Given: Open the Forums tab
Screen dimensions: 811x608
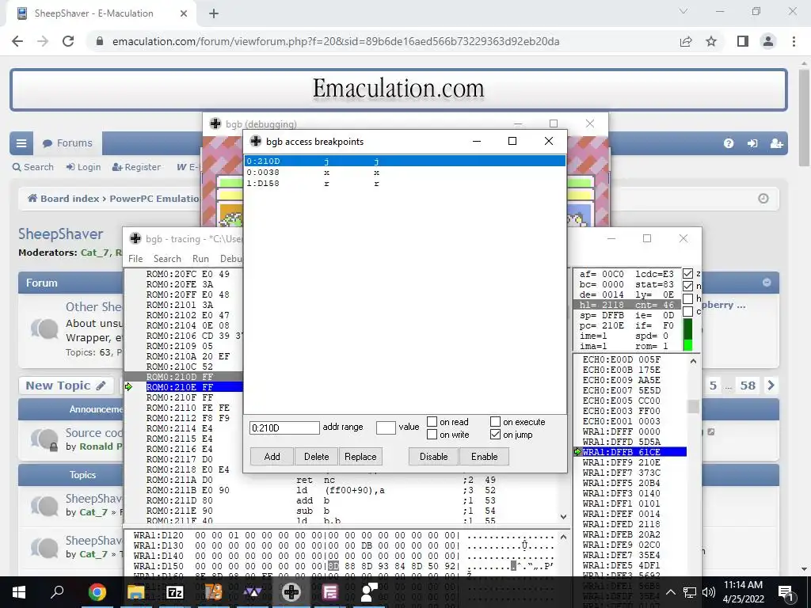Looking at the screenshot, I should (68, 143).
